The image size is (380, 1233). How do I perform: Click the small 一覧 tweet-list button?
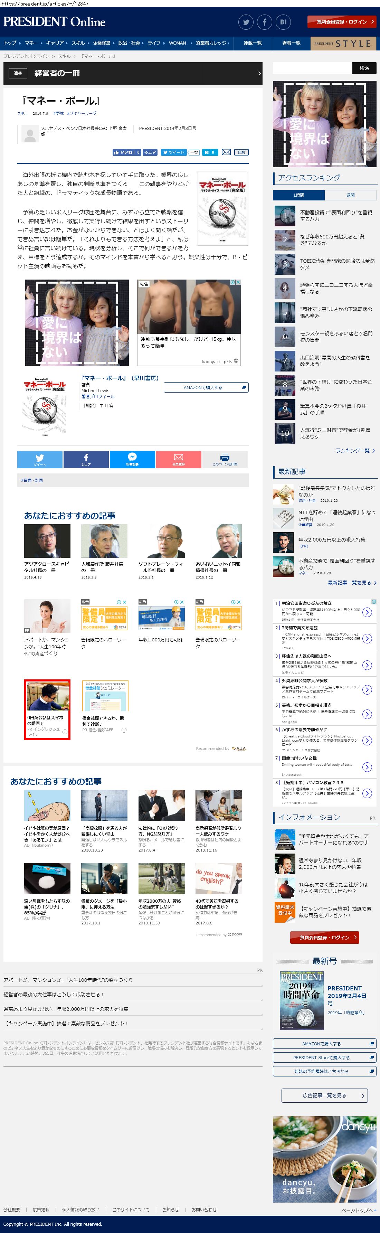coord(194,152)
